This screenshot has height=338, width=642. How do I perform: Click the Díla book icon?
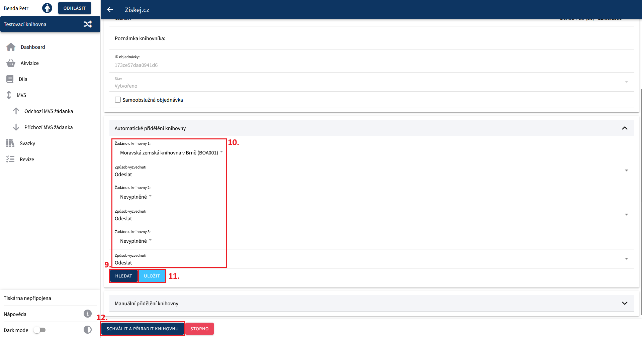[x=10, y=79]
